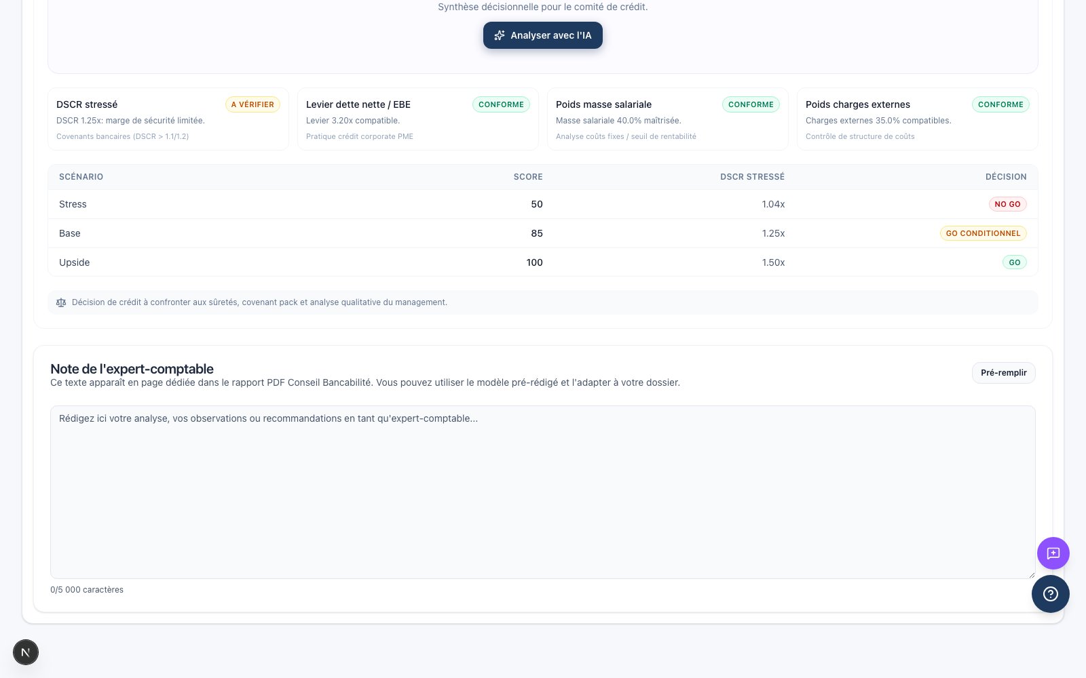Click the SCÉNARIO column header

point(81,177)
